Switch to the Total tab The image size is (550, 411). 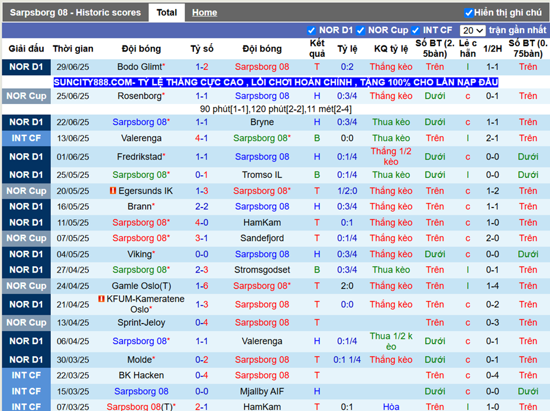[x=167, y=12]
